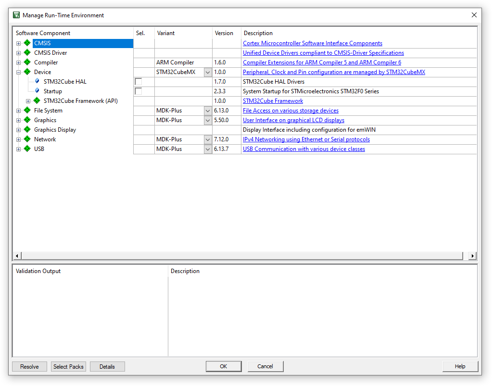This screenshot has height=386, width=492.
Task: Open IPv4 Networking using Ethernet link
Action: (306, 139)
